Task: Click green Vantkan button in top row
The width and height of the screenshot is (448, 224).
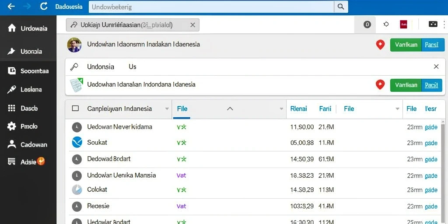Action: pos(406,45)
